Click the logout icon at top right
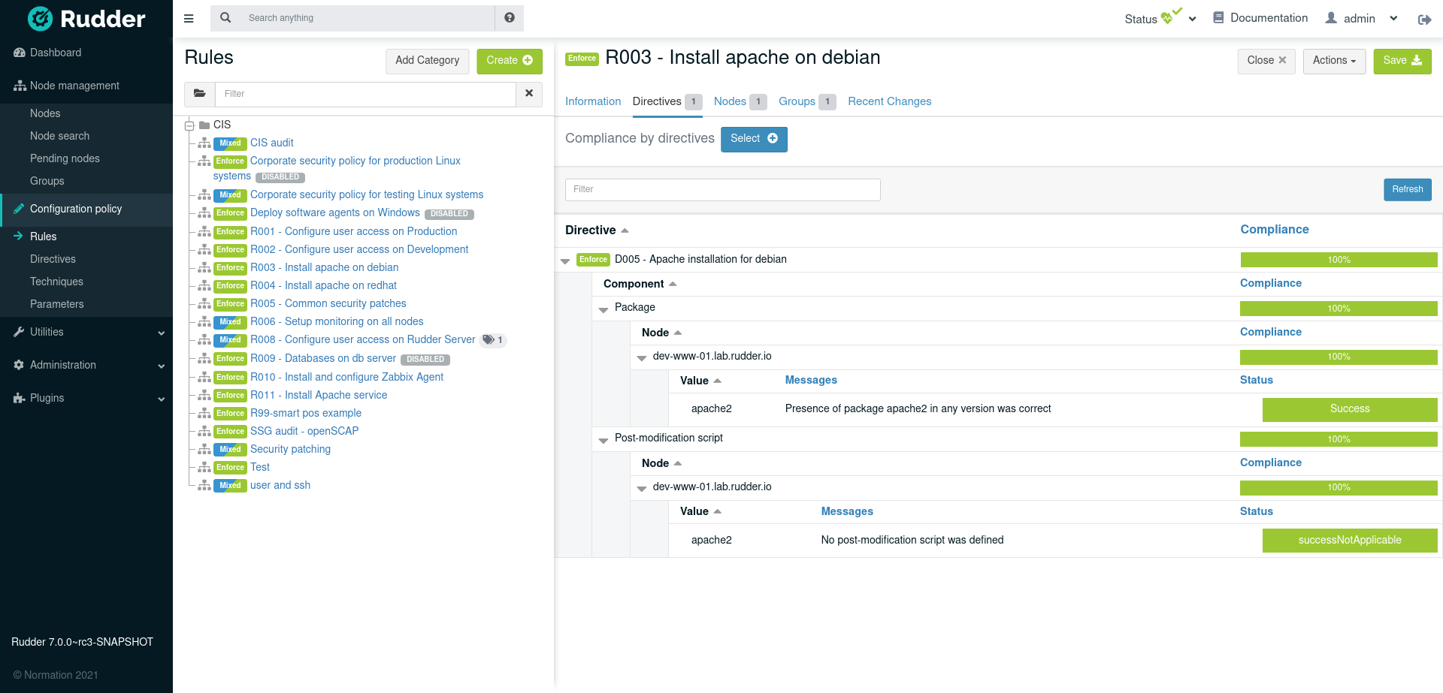 1425,20
